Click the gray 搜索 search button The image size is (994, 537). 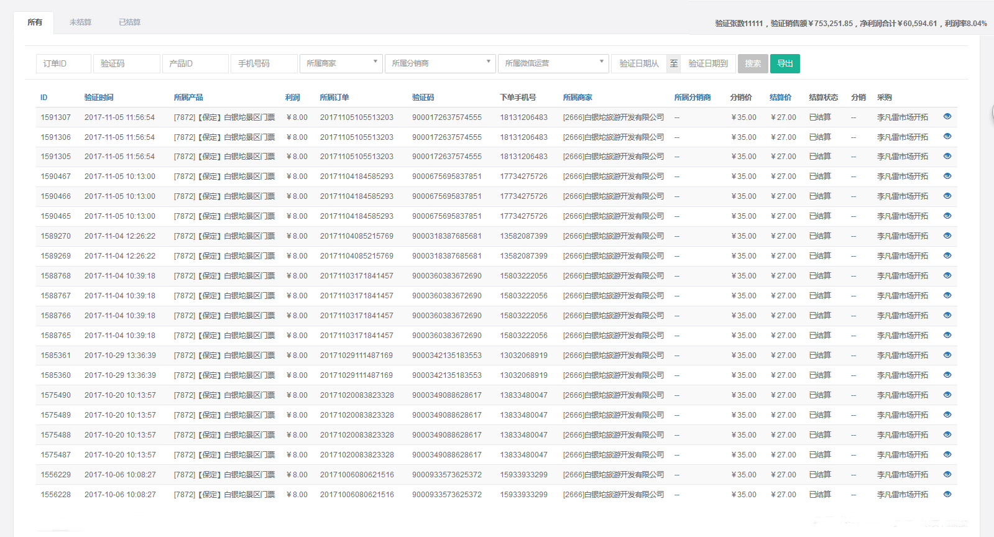pyautogui.click(x=753, y=63)
